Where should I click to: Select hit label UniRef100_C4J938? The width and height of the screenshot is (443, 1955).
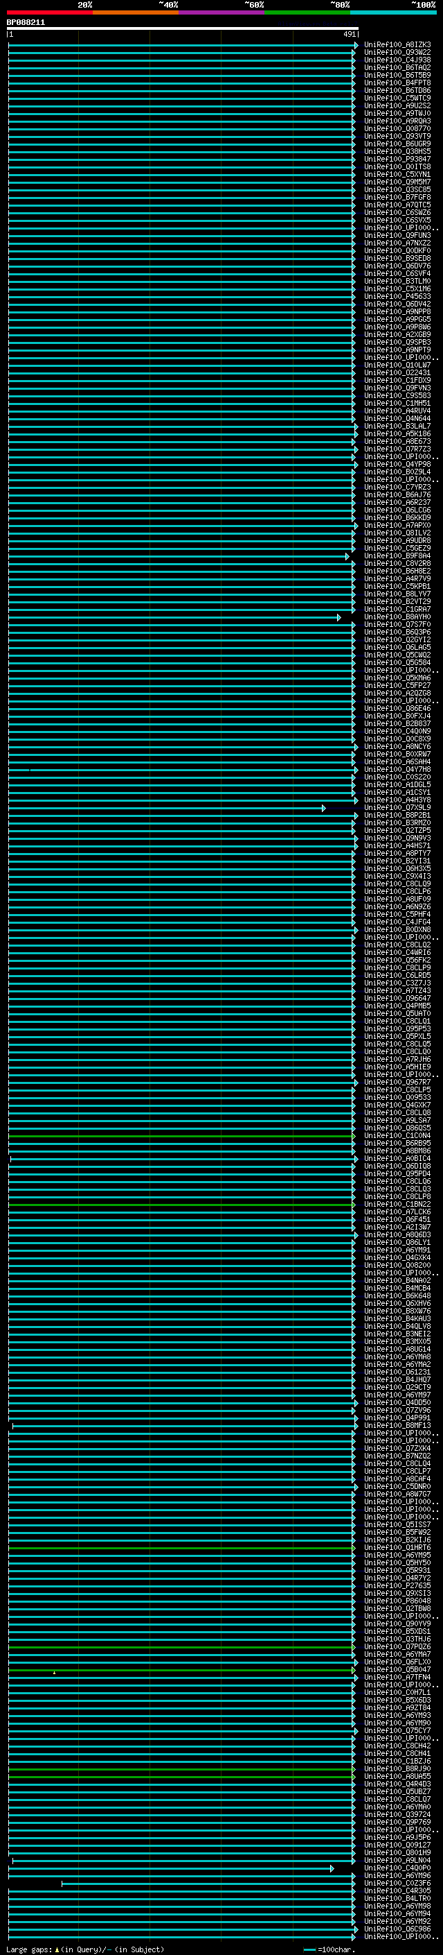pyautogui.click(x=397, y=60)
